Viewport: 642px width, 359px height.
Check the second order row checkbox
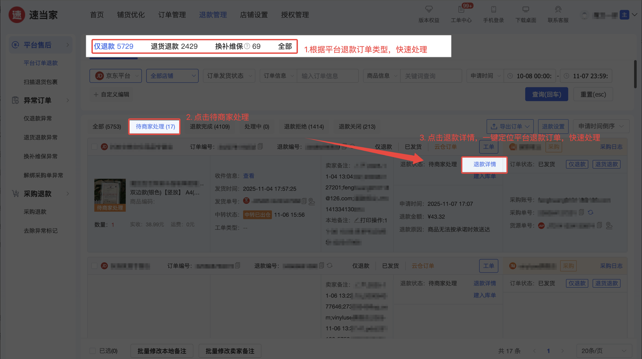pyautogui.click(x=94, y=266)
